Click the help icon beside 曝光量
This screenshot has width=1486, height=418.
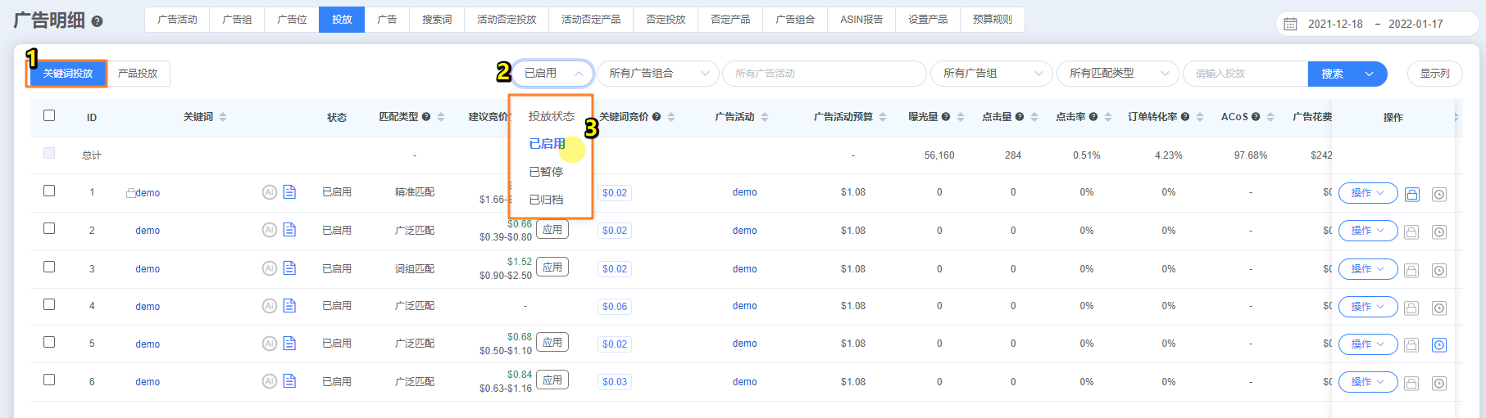pyautogui.click(x=946, y=117)
